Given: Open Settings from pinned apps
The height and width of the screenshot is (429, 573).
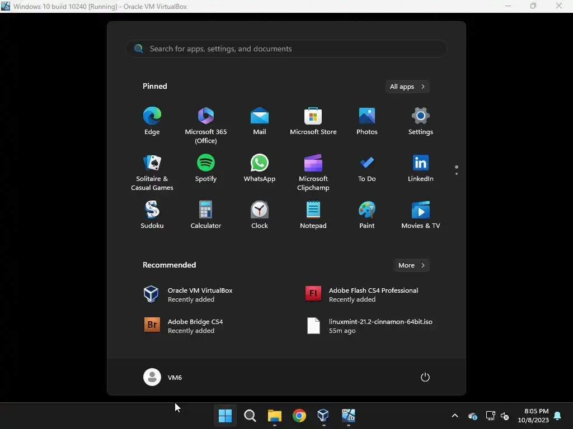Looking at the screenshot, I should [x=421, y=121].
